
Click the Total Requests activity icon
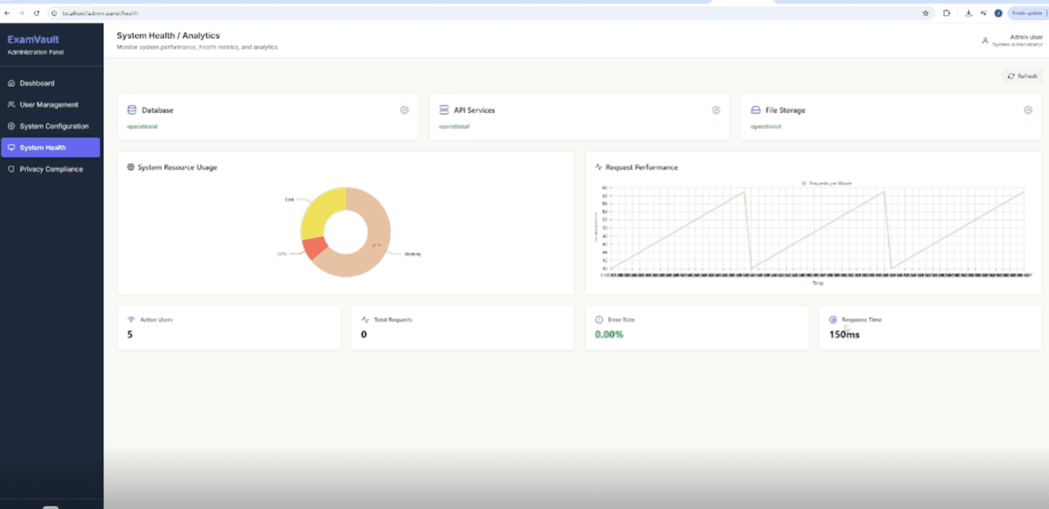[365, 320]
